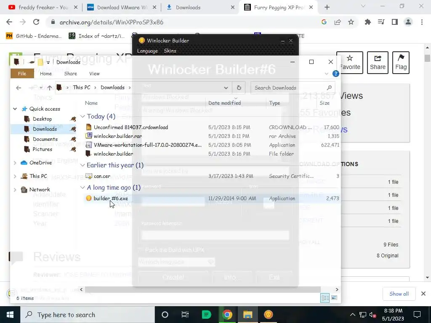The image size is (431, 323).
Task: Switch Explorer to details view icon
Action: click(325, 298)
